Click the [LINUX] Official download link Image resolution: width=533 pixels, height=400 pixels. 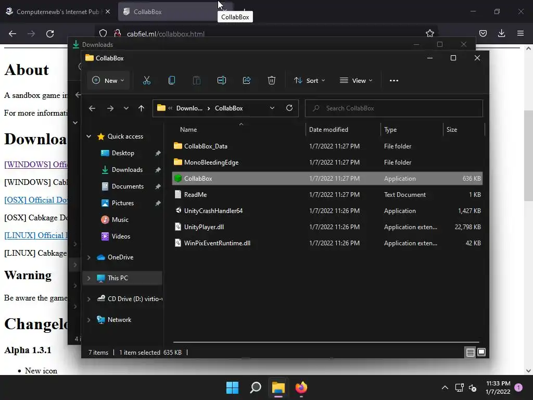click(36, 235)
